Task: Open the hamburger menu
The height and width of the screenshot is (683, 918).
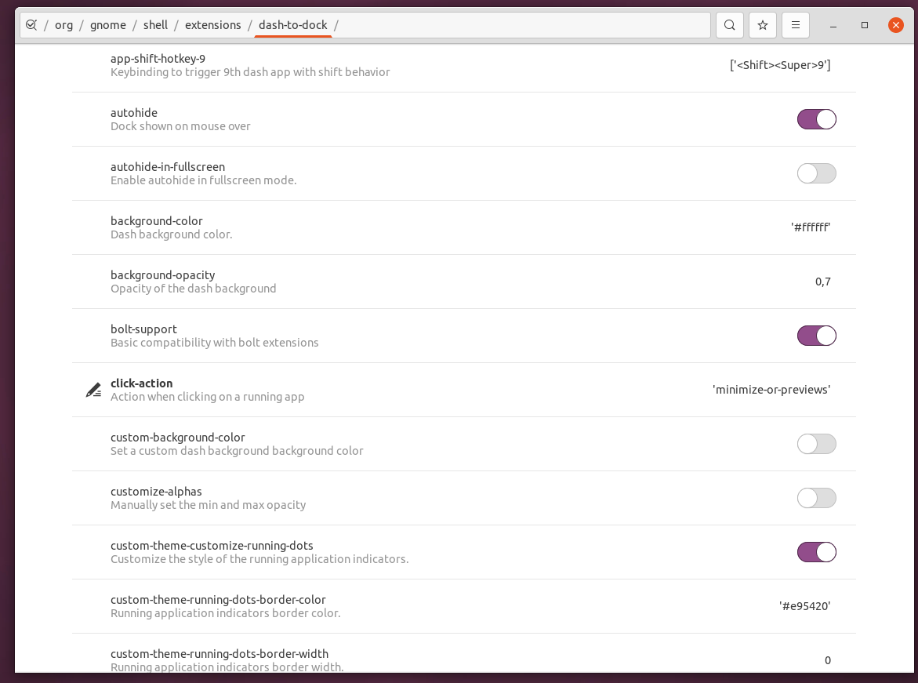Action: (795, 25)
